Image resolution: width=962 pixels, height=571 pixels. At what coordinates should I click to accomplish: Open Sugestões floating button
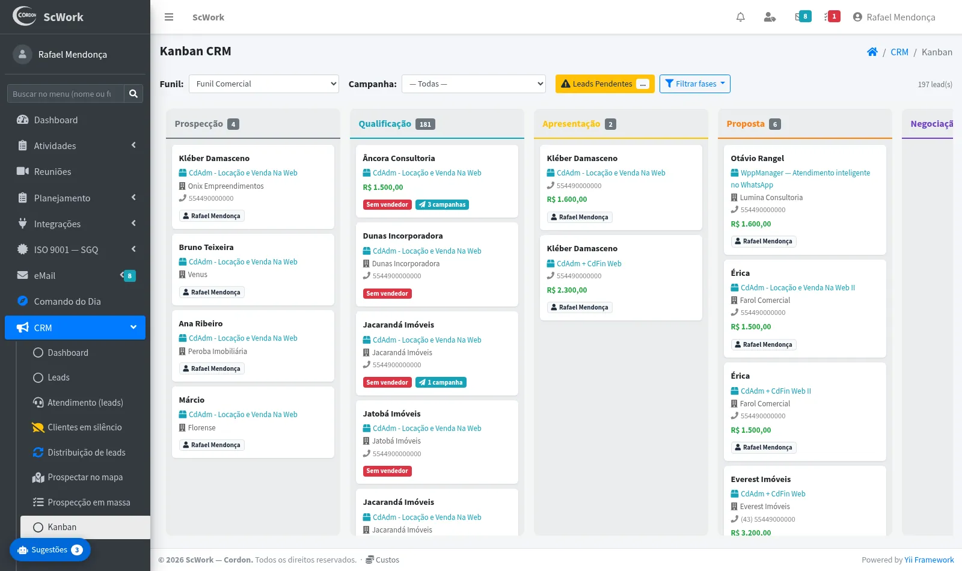click(50, 549)
